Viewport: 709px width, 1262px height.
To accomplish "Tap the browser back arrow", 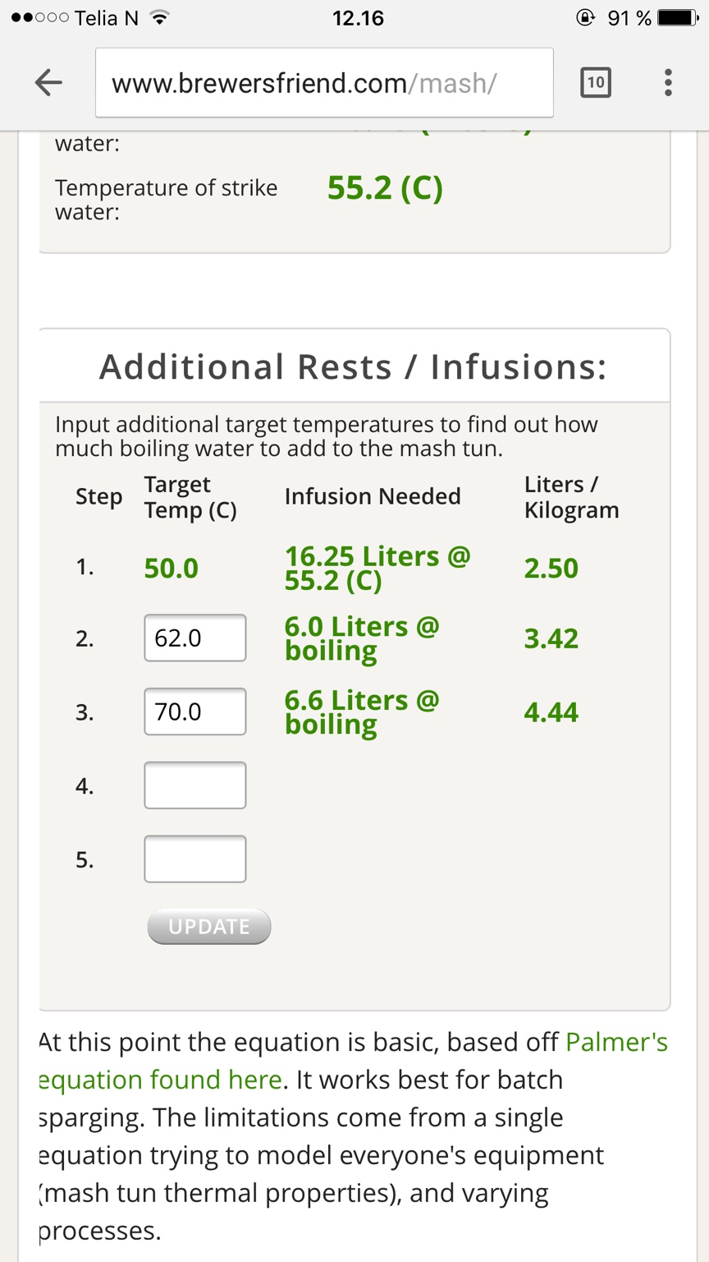I will tap(48, 82).
